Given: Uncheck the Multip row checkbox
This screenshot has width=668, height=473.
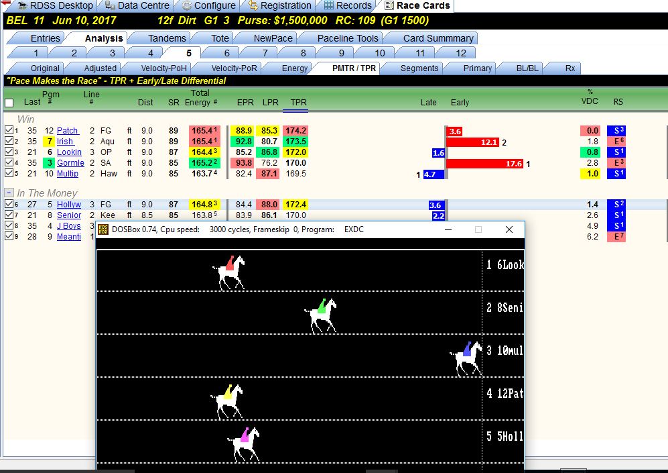Looking at the screenshot, I should (9, 172).
